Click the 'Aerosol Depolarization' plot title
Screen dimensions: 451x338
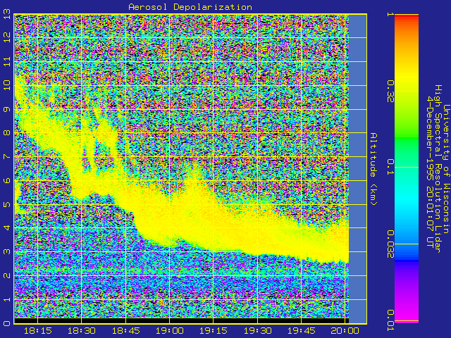point(190,7)
